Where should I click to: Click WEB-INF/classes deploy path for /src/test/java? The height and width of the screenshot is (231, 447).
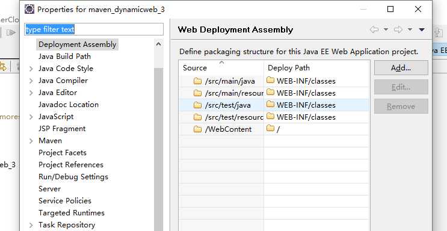[x=306, y=105]
